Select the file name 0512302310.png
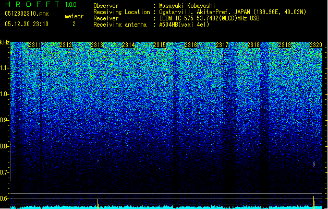This screenshot has width=328, height=209. tap(27, 14)
